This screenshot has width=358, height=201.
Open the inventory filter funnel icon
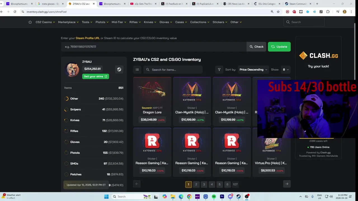point(219,70)
